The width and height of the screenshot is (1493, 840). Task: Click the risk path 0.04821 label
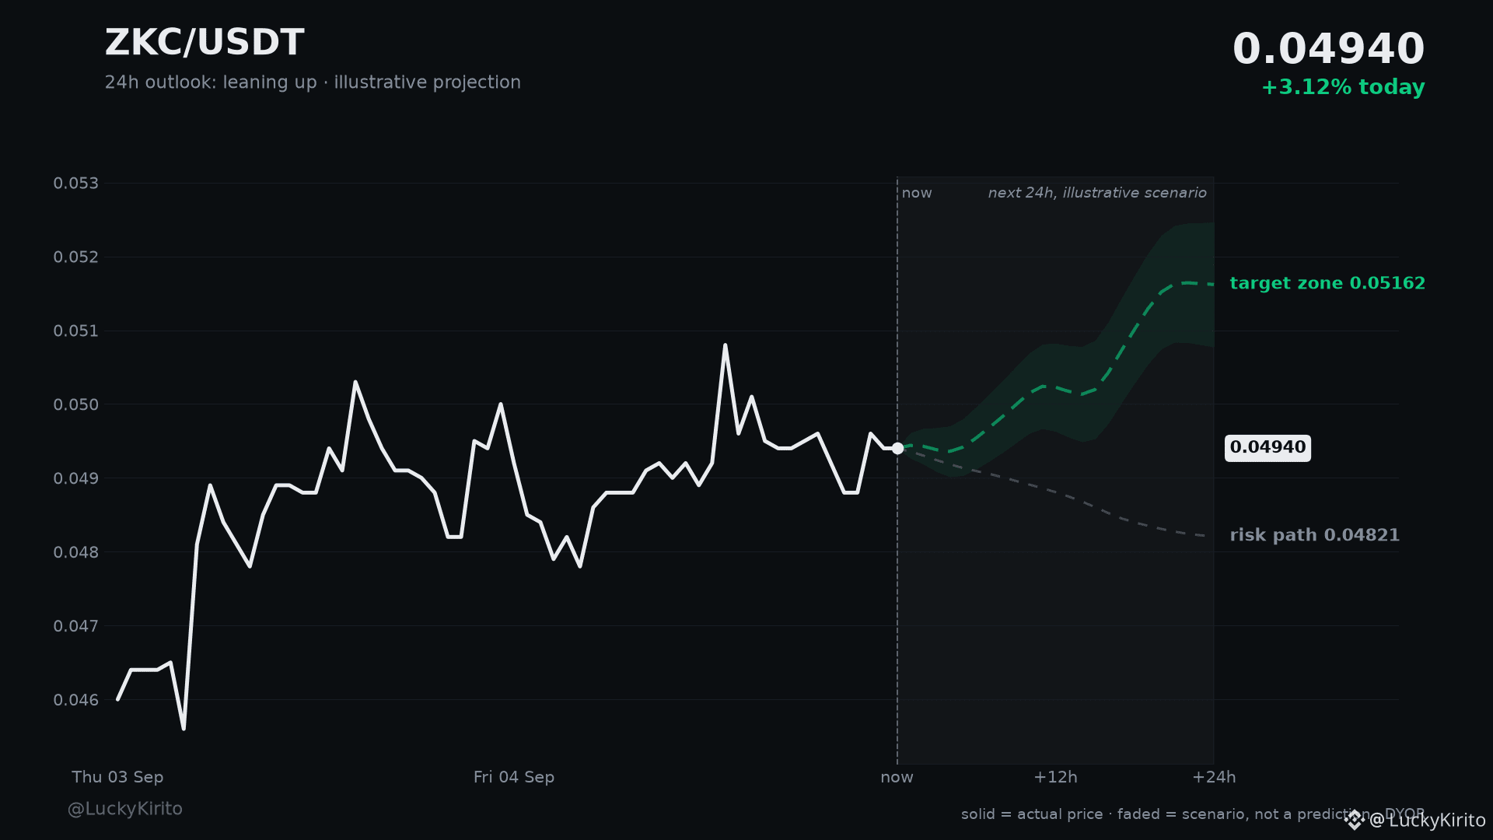coord(1314,535)
